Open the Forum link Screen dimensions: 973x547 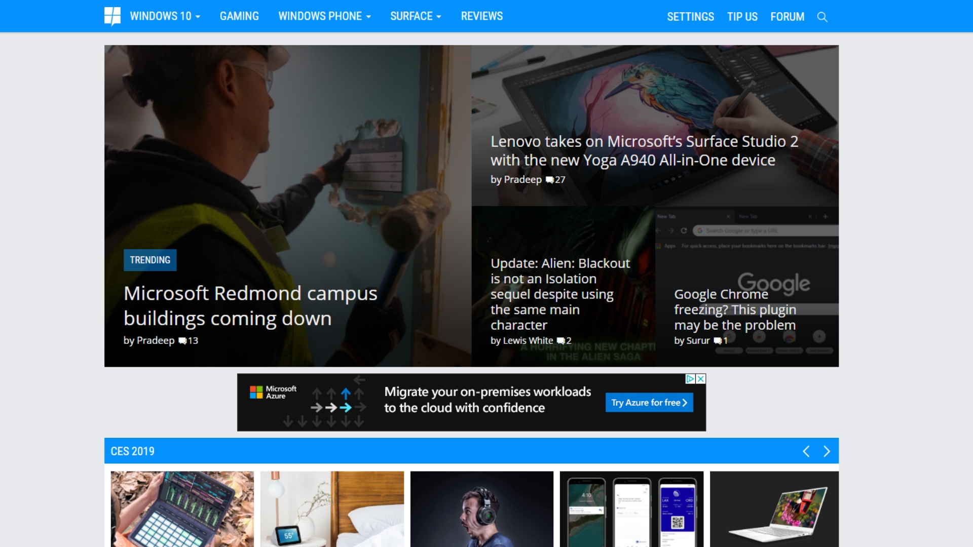[787, 17]
